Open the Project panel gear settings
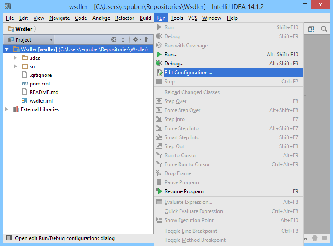 137,39
